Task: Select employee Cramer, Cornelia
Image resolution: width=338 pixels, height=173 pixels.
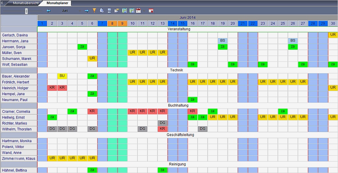Action: coord(19,111)
